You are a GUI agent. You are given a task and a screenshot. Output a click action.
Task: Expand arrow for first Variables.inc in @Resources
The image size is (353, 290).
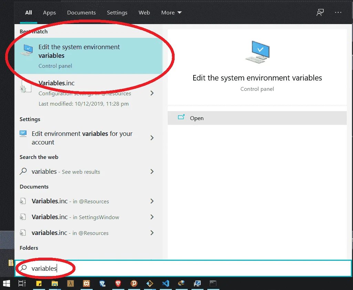(x=152, y=201)
